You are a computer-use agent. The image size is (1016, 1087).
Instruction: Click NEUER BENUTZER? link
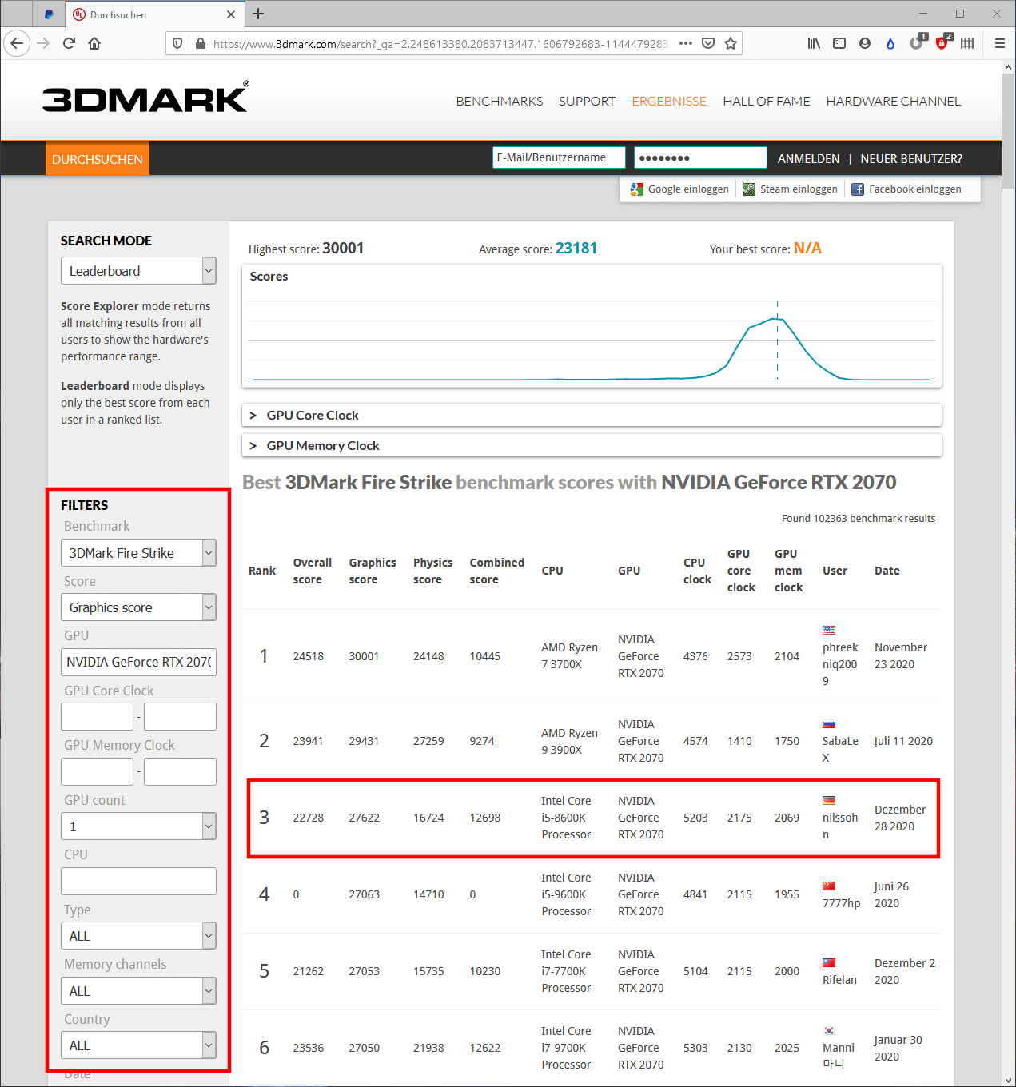click(911, 159)
